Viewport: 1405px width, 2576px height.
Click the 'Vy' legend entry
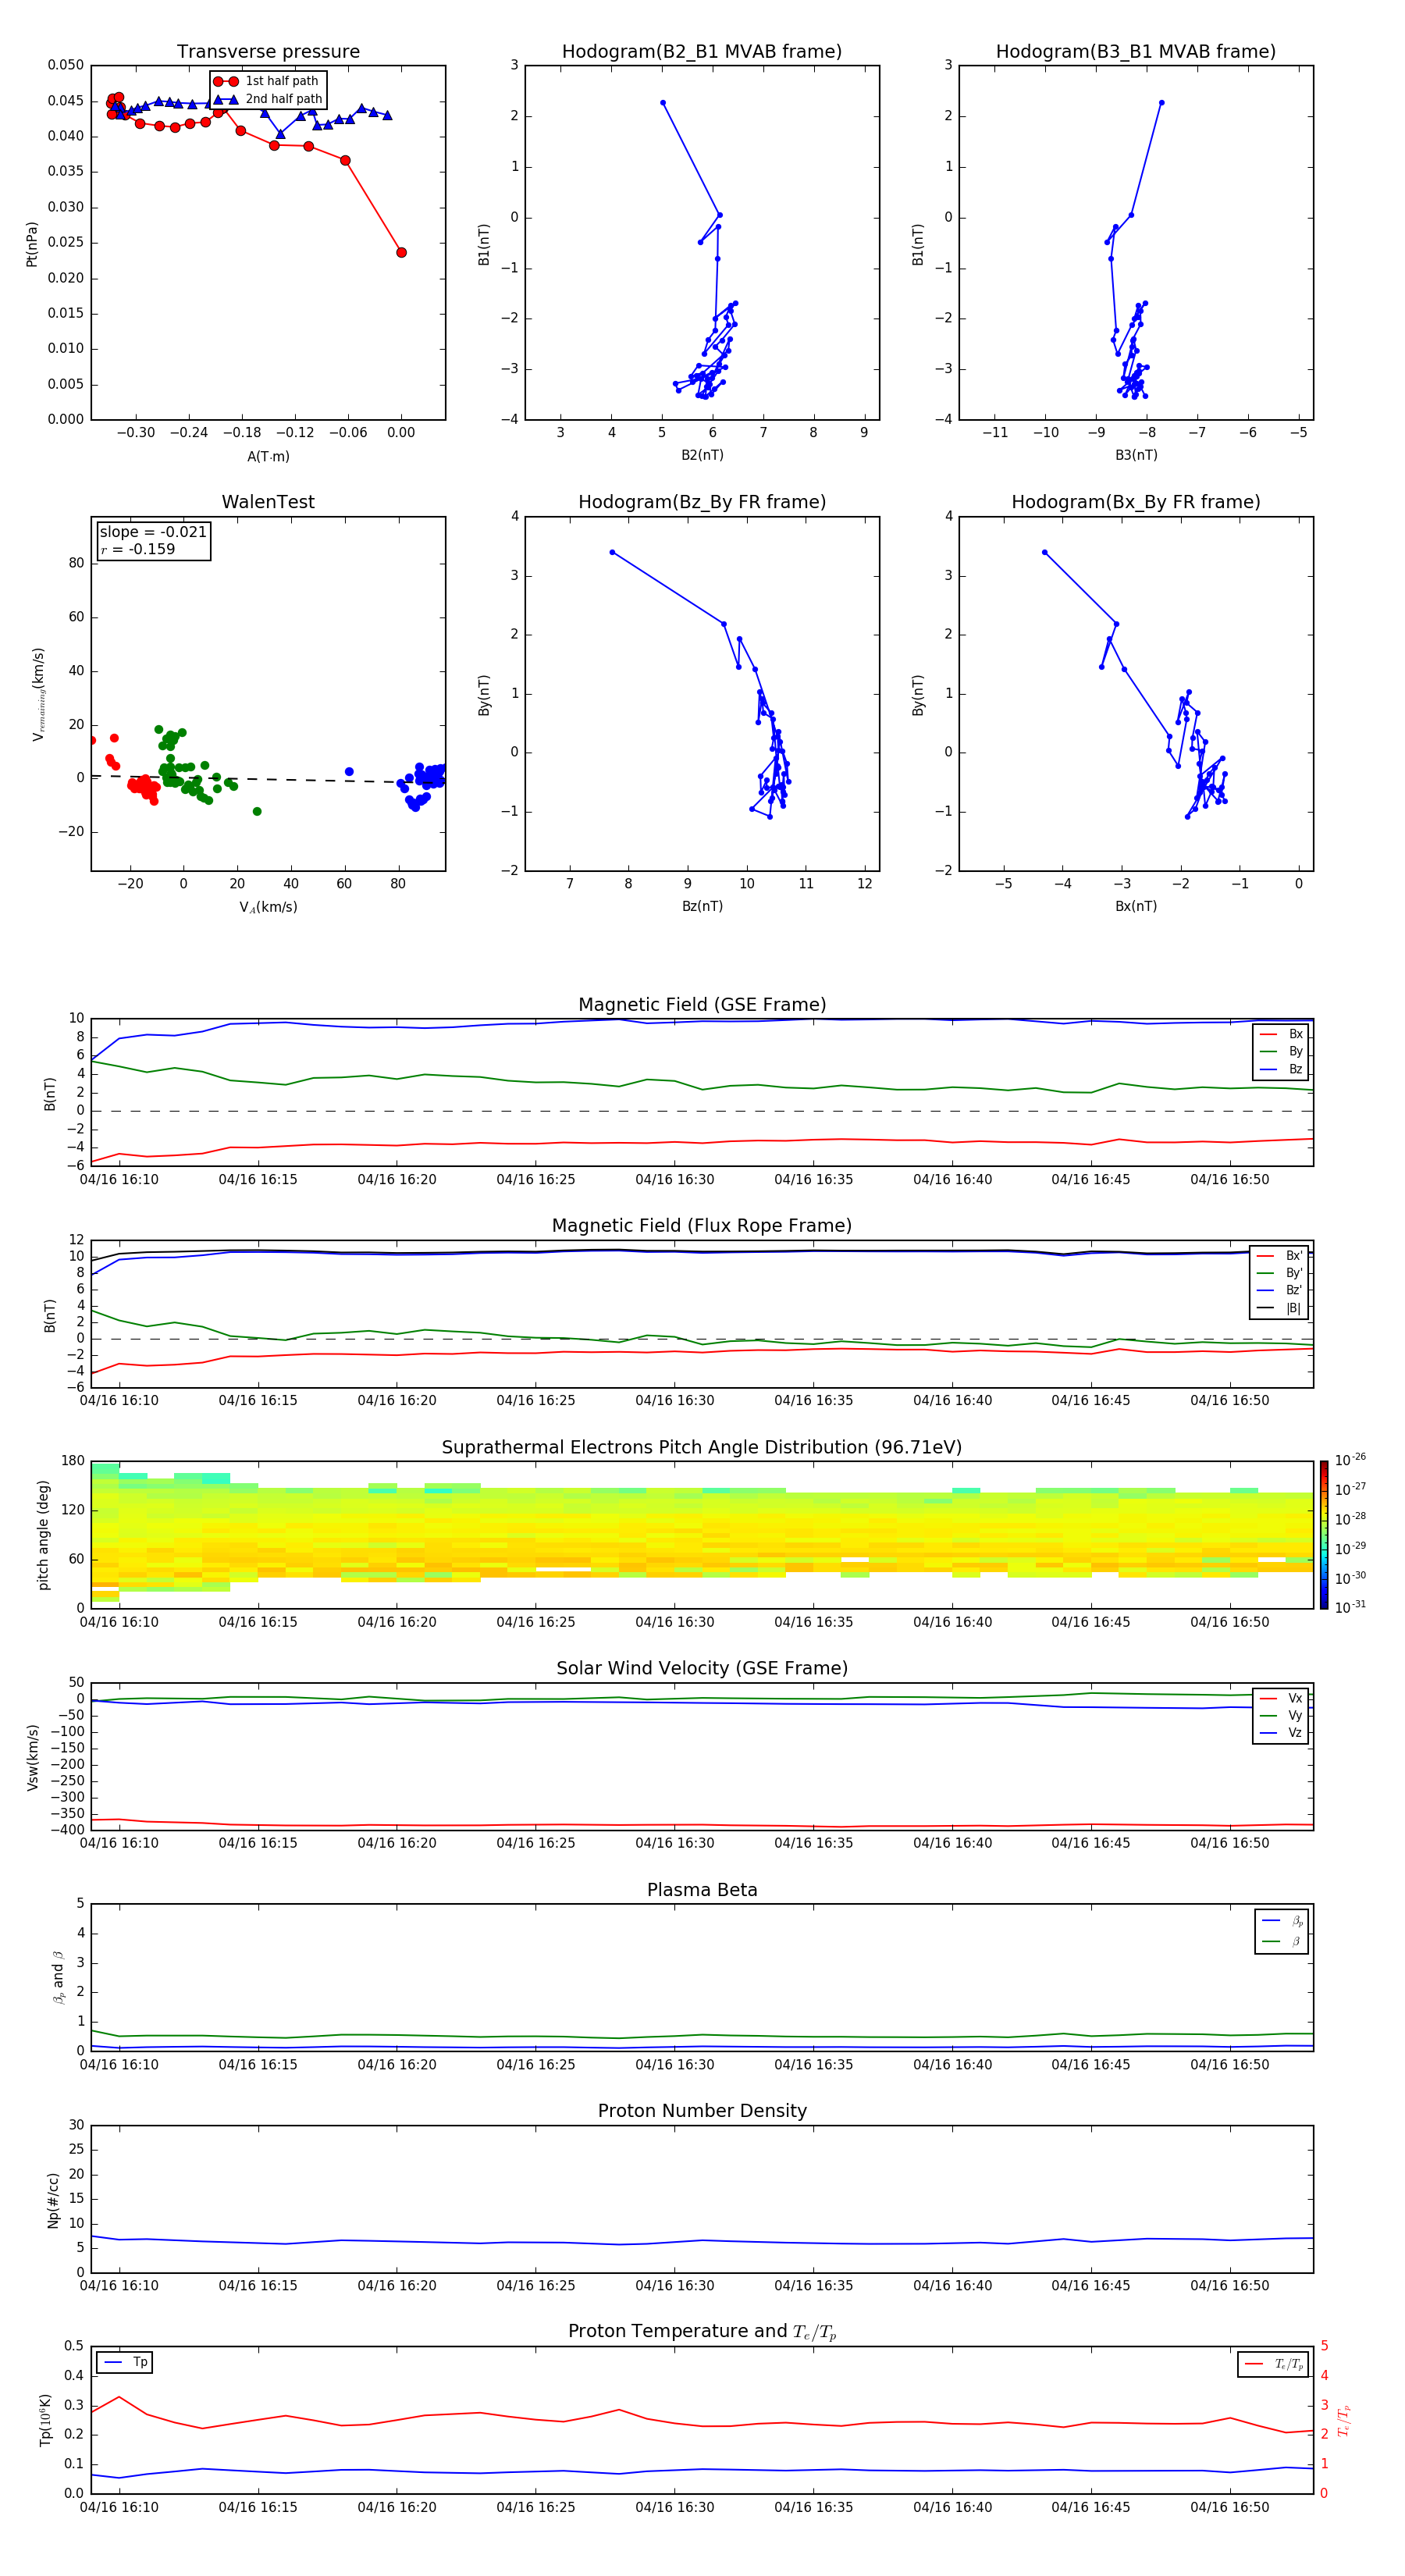tap(1282, 1715)
